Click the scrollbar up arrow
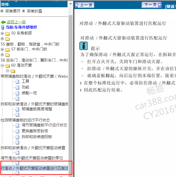This screenshot has width=176, height=177. tap(70, 4)
